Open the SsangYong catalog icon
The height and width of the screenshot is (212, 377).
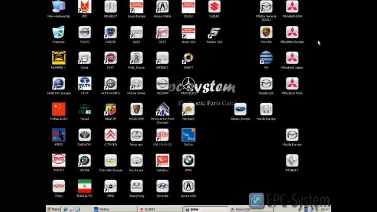pyautogui.click(x=136, y=186)
